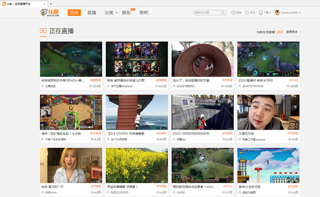Open the yellow flower field stream thumbnail
Image resolution: width=320 pixels, height=197 pixels.
[x=137, y=165]
